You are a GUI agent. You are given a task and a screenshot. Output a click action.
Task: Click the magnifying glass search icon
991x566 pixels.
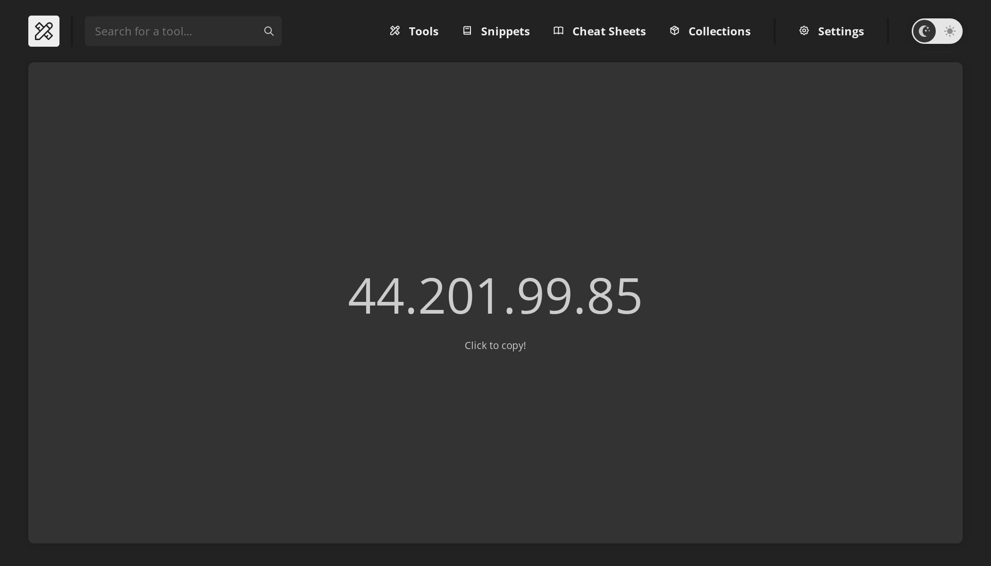pyautogui.click(x=269, y=31)
